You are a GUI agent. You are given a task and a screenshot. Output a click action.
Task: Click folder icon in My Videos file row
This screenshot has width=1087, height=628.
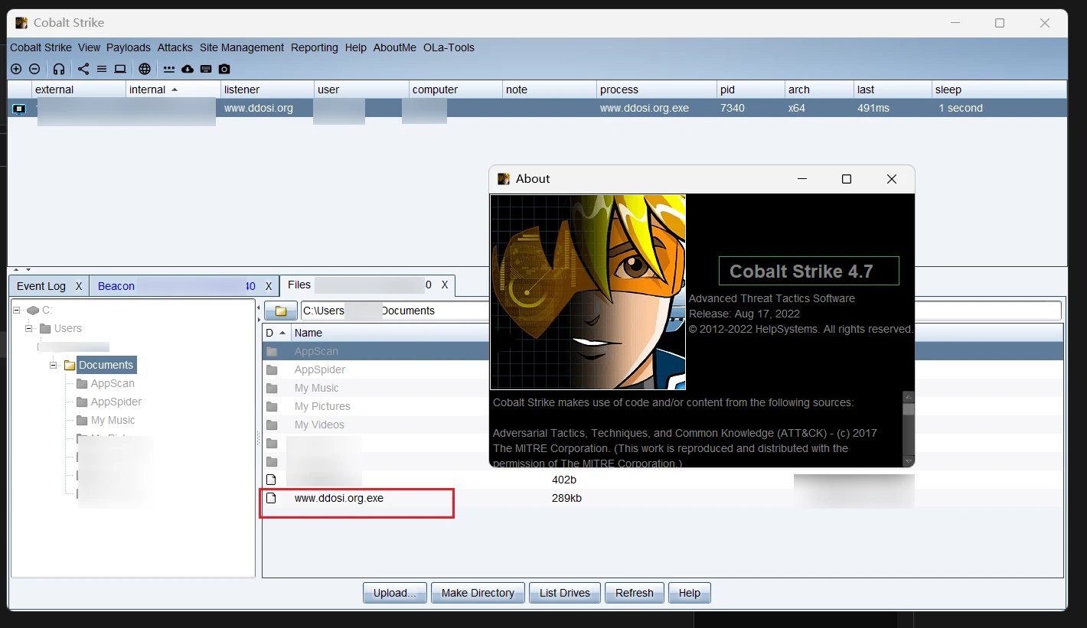tap(271, 425)
